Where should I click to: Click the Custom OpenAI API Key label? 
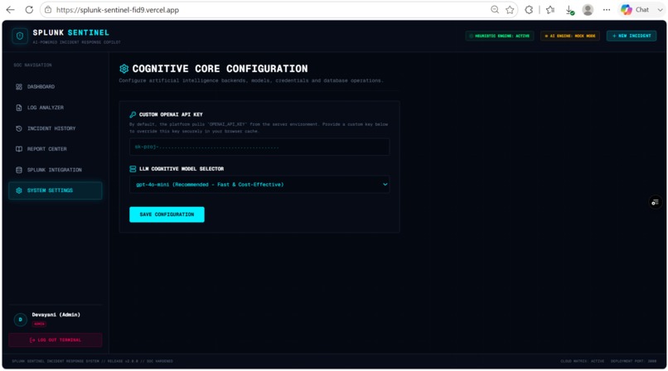tap(171, 114)
